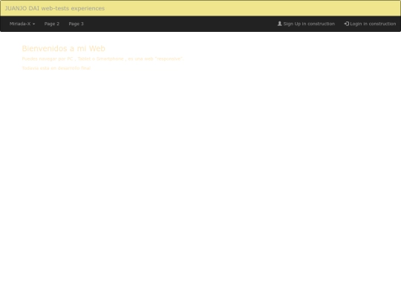Click the Puedes navegar por PC paragraph
The width and height of the screenshot is (401, 300).
pos(102,59)
